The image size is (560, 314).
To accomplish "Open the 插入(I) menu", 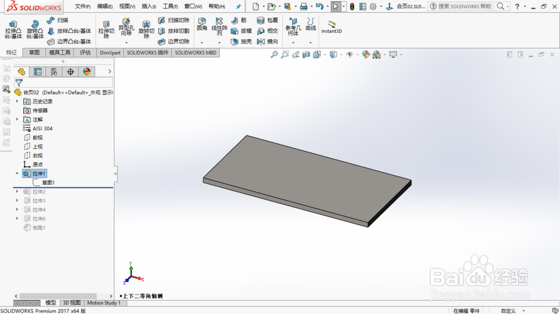I will click(148, 6).
